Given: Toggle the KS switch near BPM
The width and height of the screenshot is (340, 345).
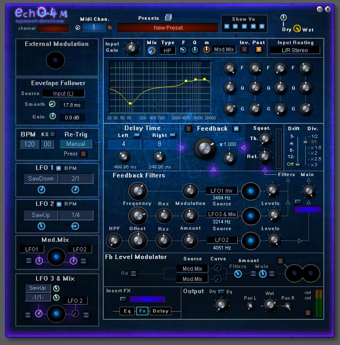Looking at the screenshot, I should click(52, 134).
